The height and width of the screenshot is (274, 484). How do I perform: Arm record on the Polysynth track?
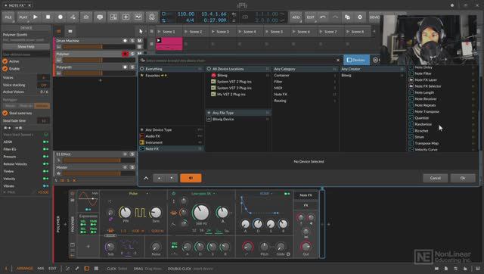point(125,67)
